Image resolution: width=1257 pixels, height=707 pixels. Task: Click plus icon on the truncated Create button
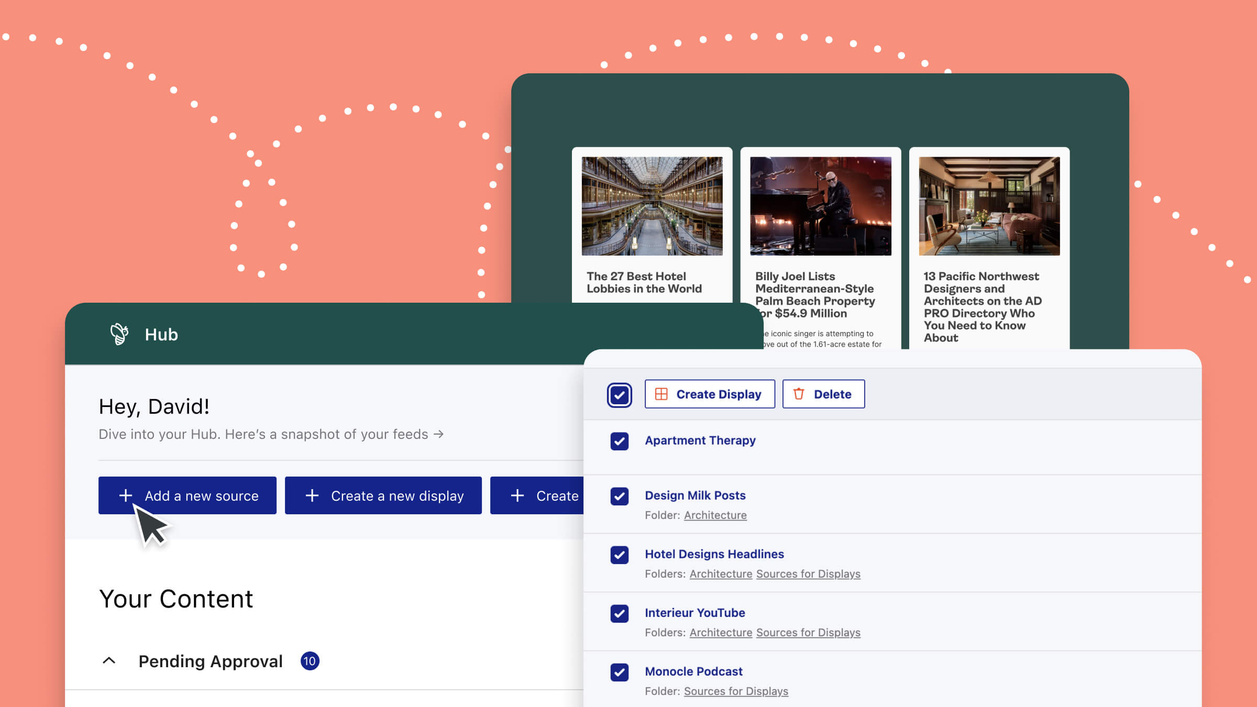pos(517,495)
